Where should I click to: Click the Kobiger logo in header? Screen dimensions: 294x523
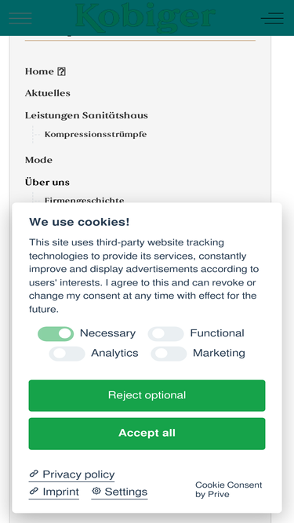[145, 17]
